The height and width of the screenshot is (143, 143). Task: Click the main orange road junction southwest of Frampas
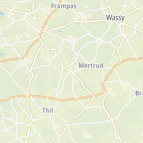[x=41, y=32]
